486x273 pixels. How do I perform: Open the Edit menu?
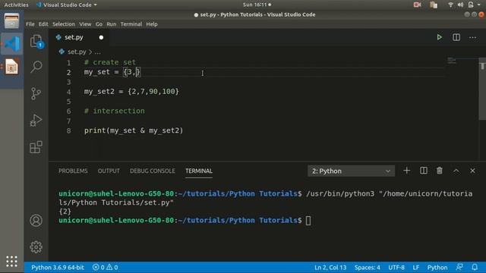tap(43, 24)
